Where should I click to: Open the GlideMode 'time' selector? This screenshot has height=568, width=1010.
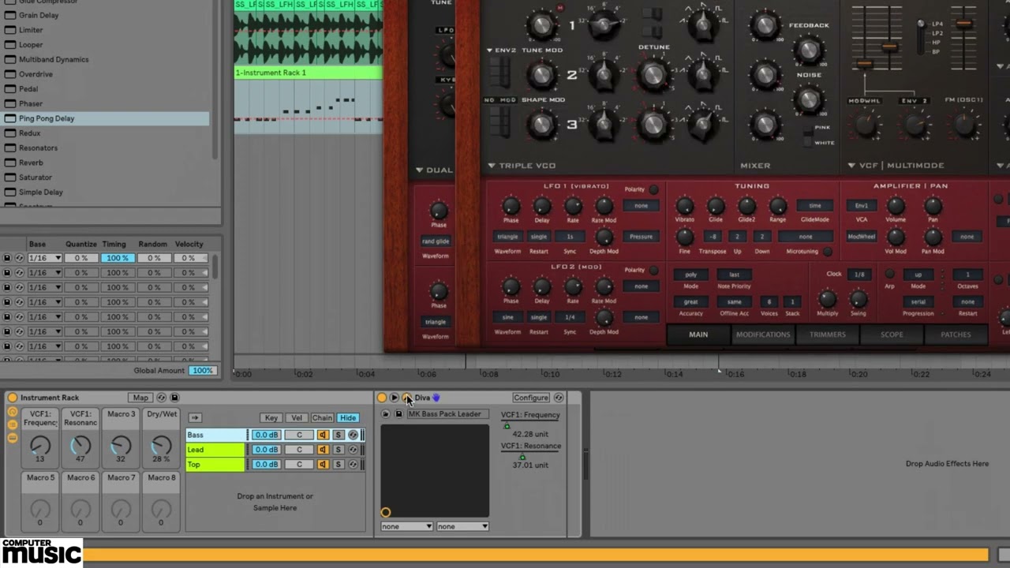[x=815, y=205]
